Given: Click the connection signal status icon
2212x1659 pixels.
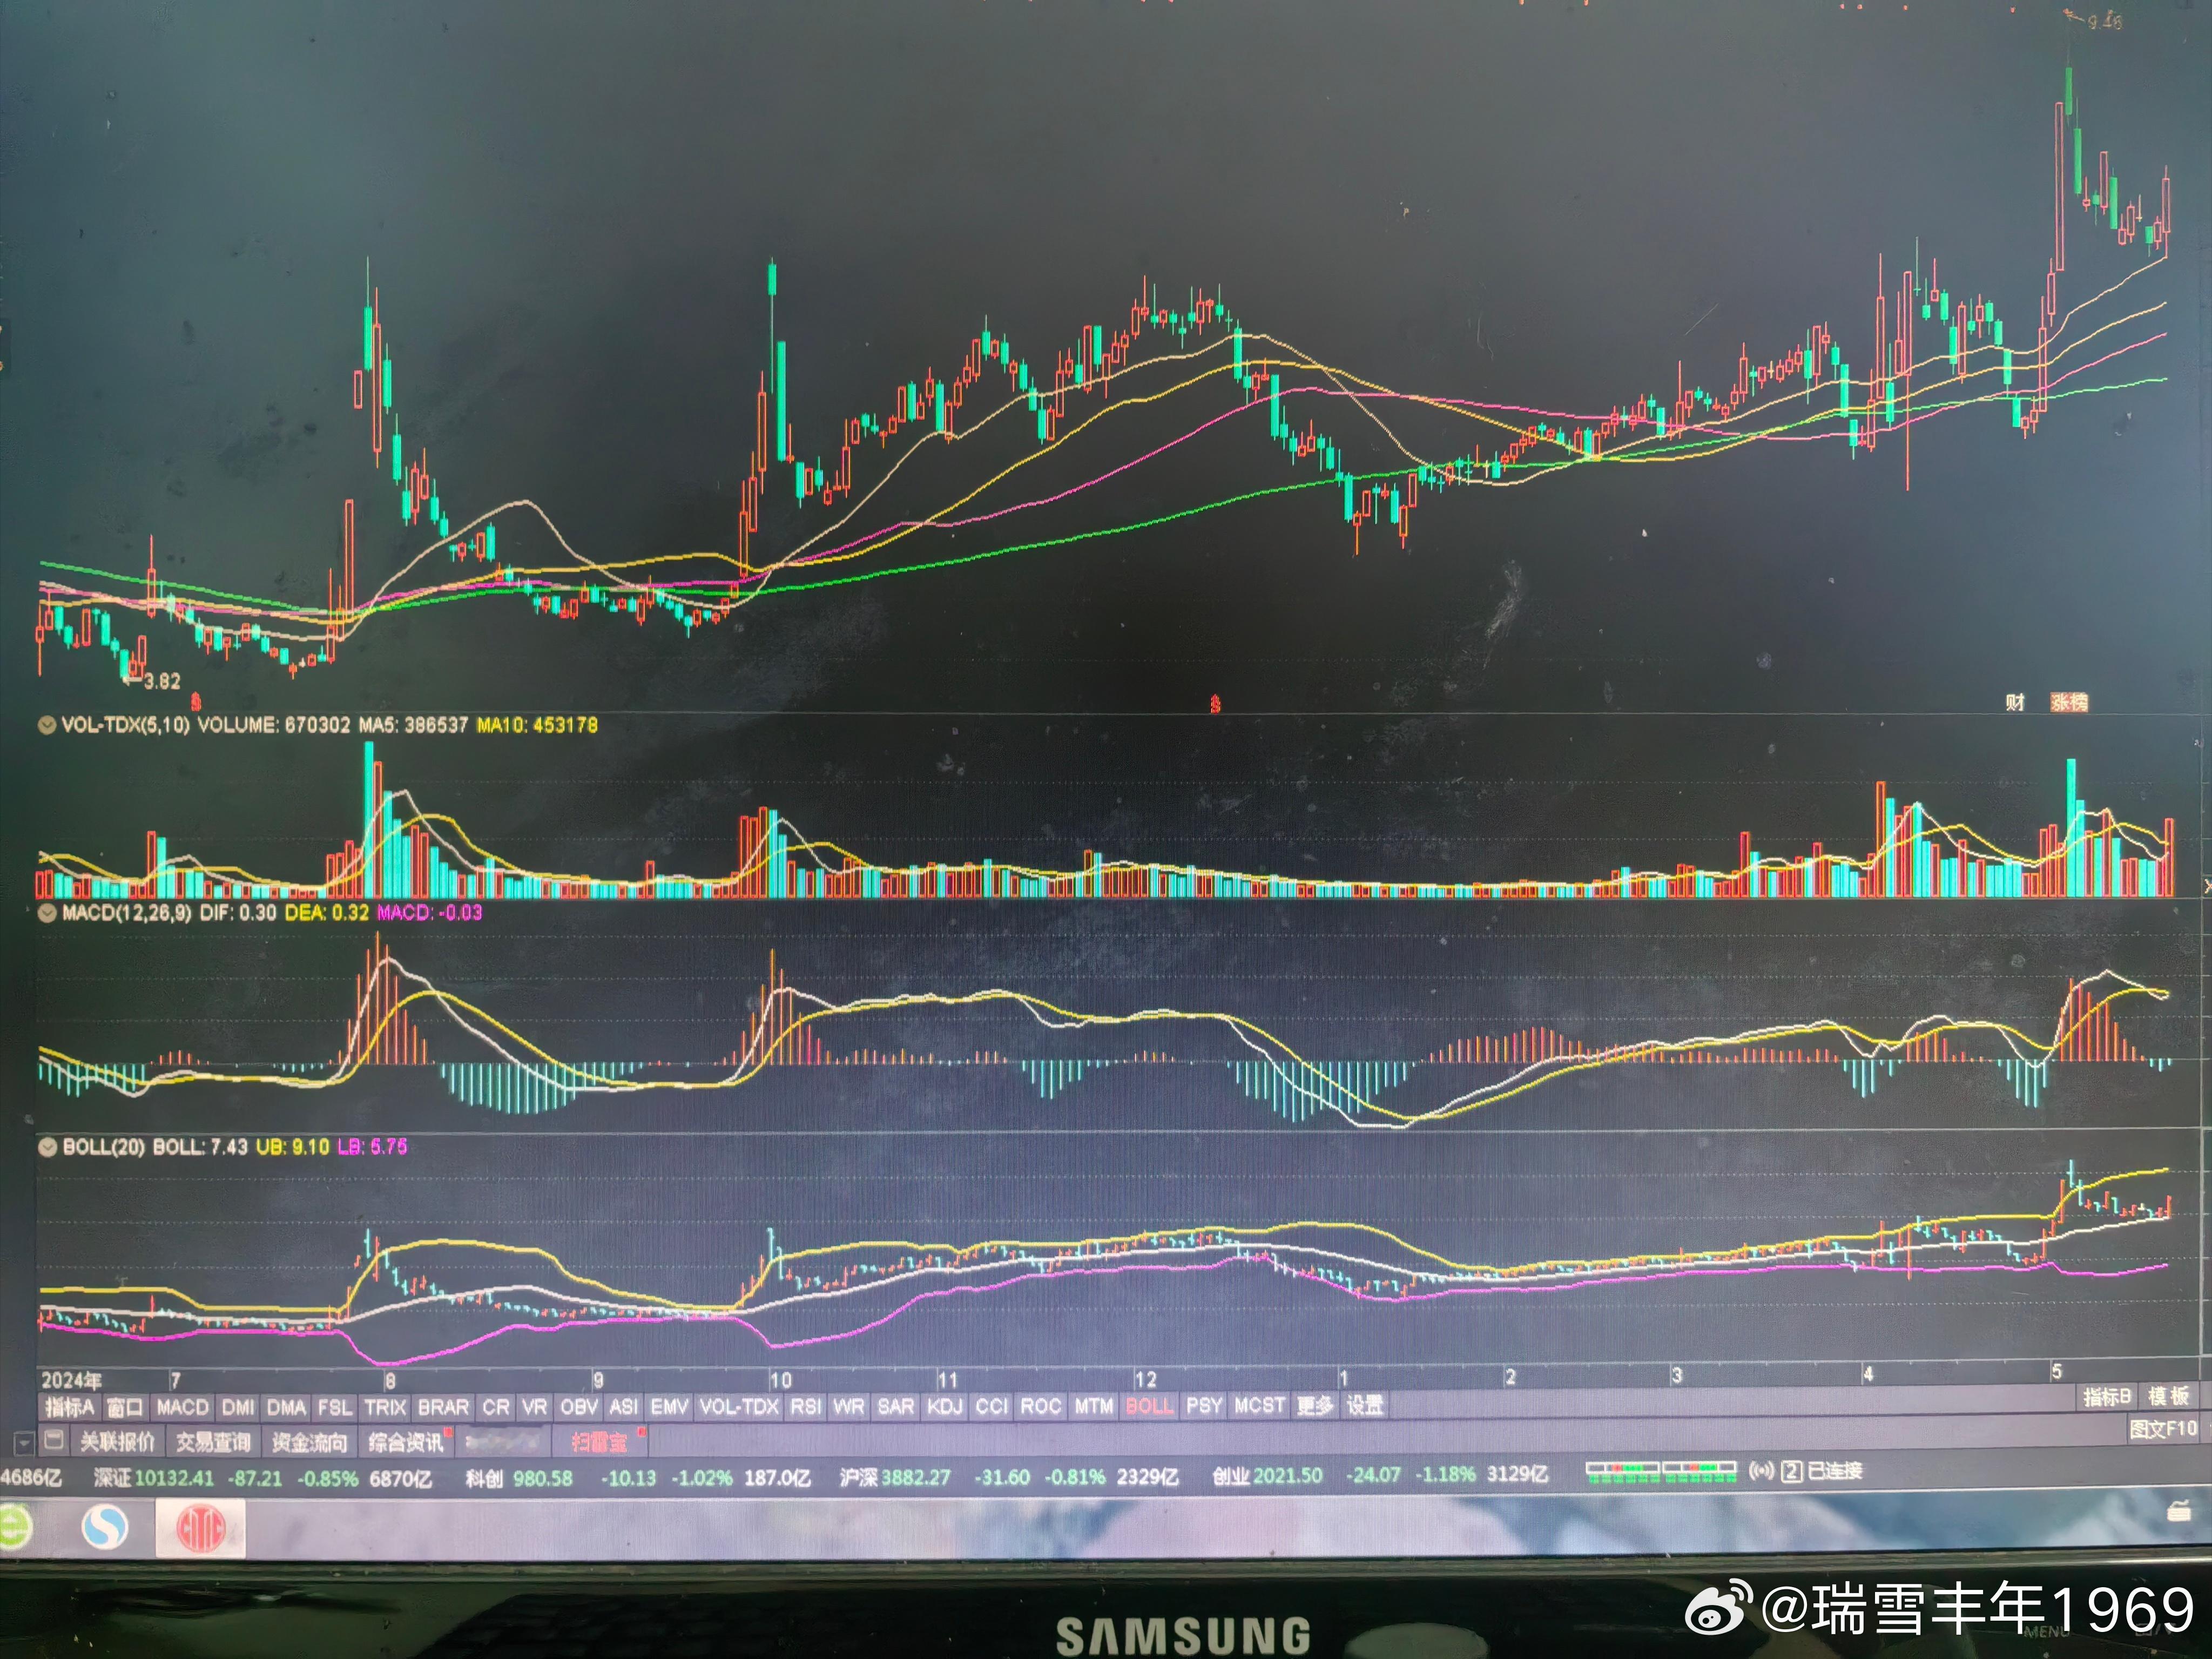Looking at the screenshot, I should [x=1761, y=1471].
